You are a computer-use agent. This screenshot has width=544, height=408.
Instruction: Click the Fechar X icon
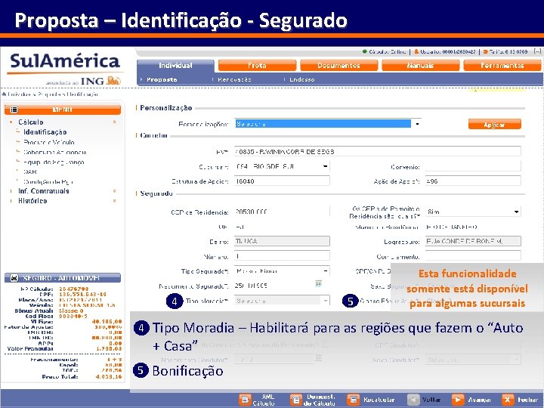508,400
